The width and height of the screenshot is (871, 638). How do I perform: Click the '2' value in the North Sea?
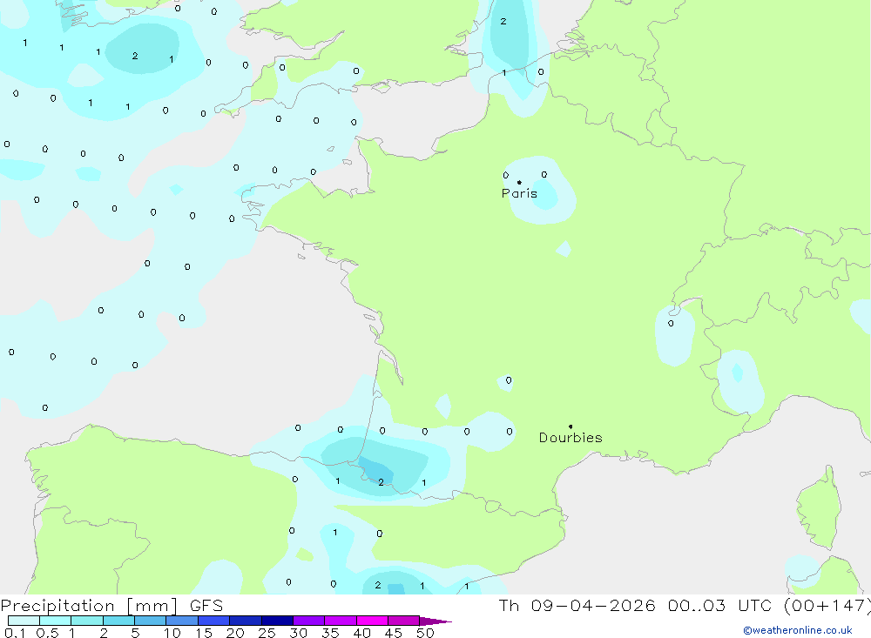click(x=503, y=21)
